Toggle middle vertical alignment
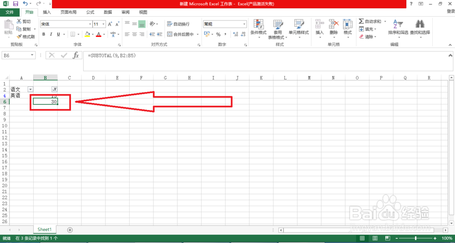Image resolution: width=455 pixels, height=243 pixels. coord(134,24)
